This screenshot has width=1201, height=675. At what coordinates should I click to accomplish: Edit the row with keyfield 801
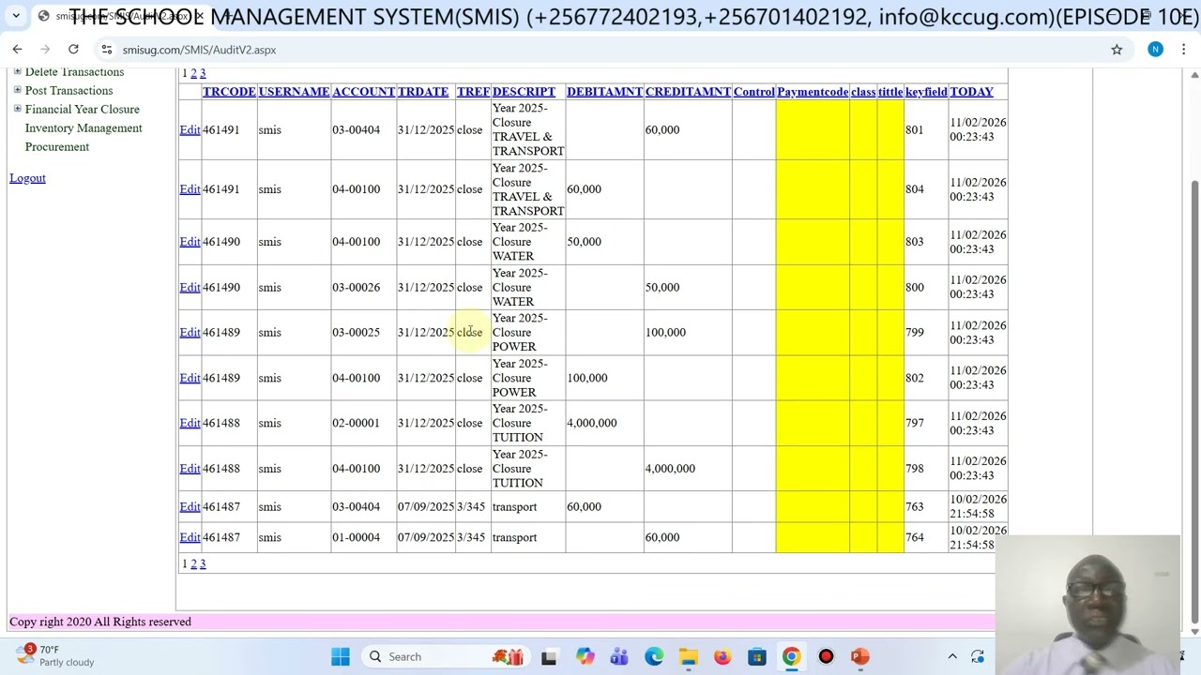pos(190,130)
